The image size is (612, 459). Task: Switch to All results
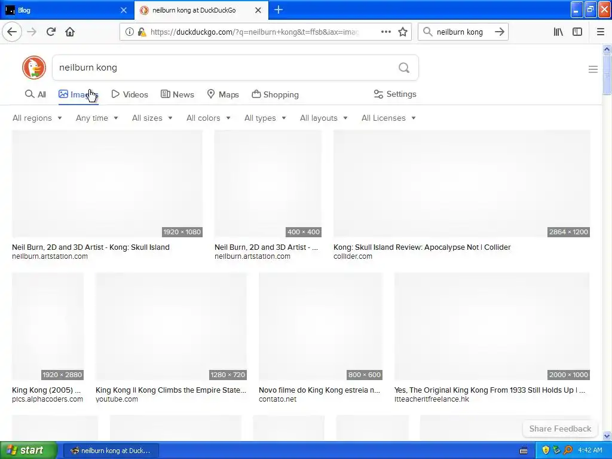[x=35, y=94]
